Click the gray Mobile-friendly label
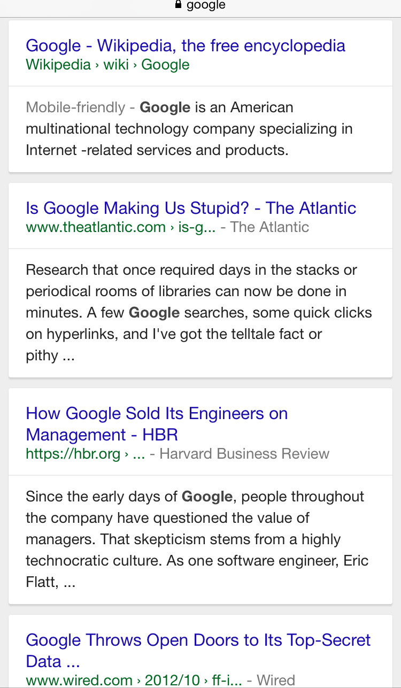Viewport: 401px width, 688px height. tap(75, 107)
